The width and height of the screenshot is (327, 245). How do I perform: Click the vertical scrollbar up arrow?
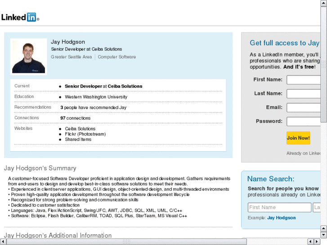click(x=324, y=3)
